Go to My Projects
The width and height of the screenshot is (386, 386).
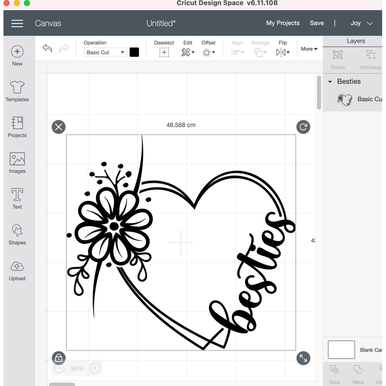point(283,23)
